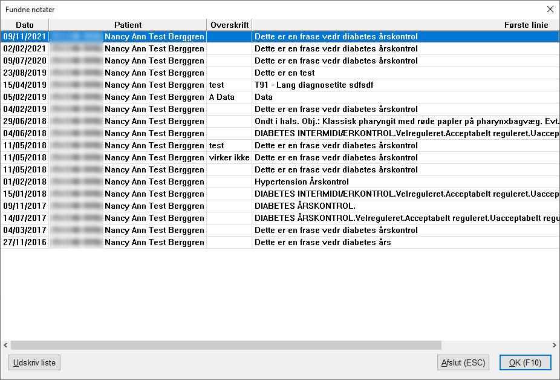Sort by the Dato column header

pos(25,25)
